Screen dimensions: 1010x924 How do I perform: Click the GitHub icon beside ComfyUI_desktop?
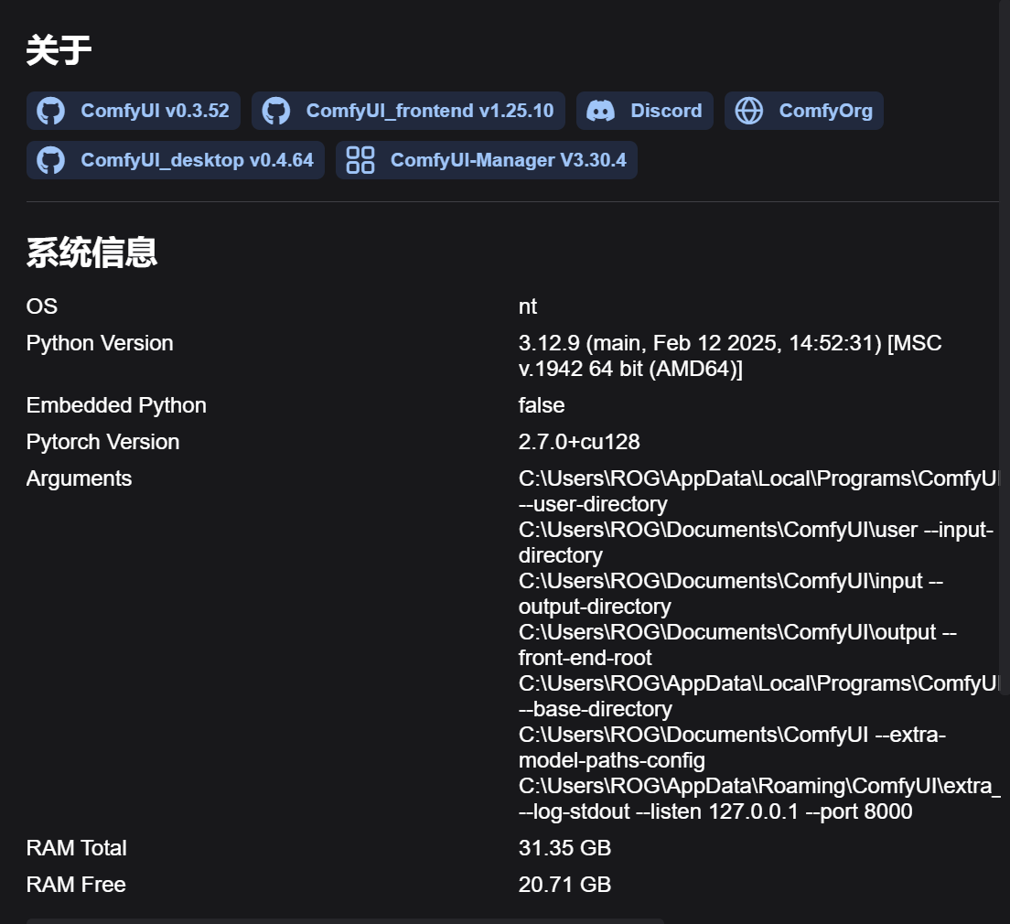(x=51, y=160)
